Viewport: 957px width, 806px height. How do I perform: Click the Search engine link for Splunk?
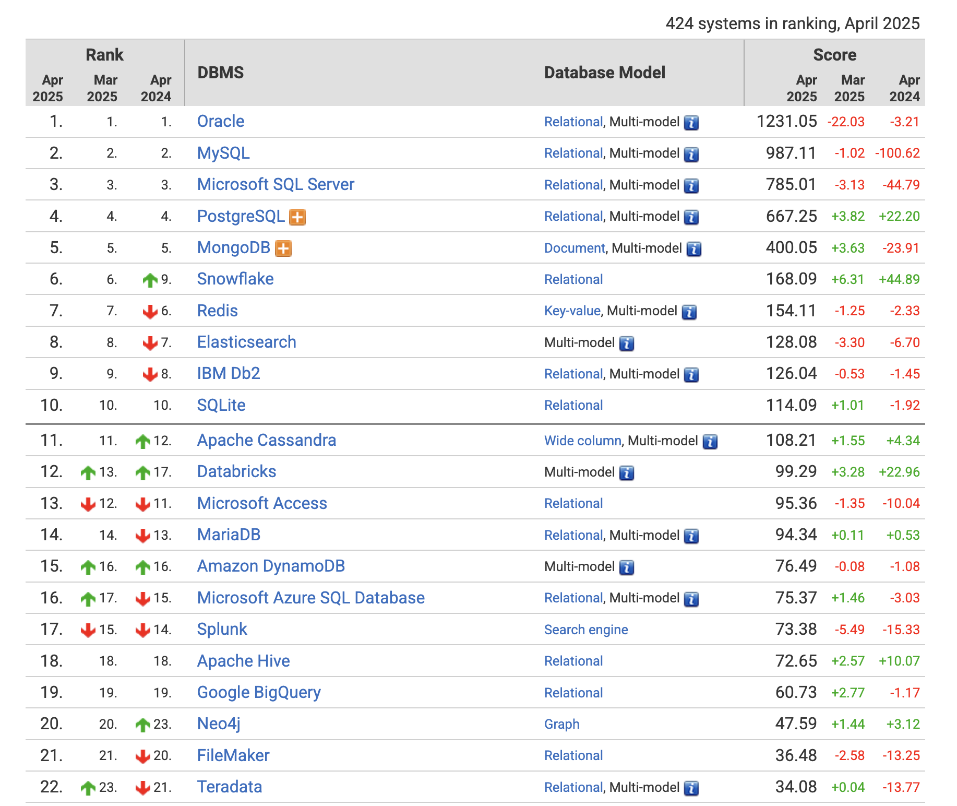click(586, 630)
